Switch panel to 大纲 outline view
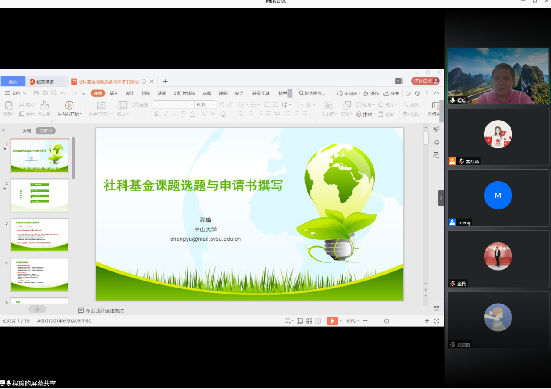Screen dimensions: 551x389 [27, 131]
